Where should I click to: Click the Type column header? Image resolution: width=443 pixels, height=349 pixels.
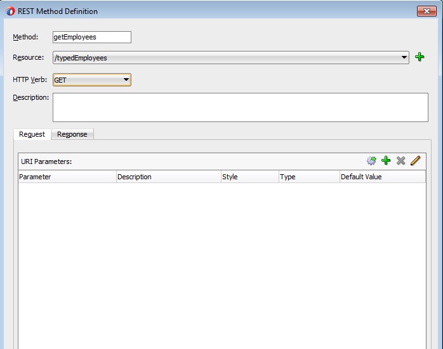(308, 177)
